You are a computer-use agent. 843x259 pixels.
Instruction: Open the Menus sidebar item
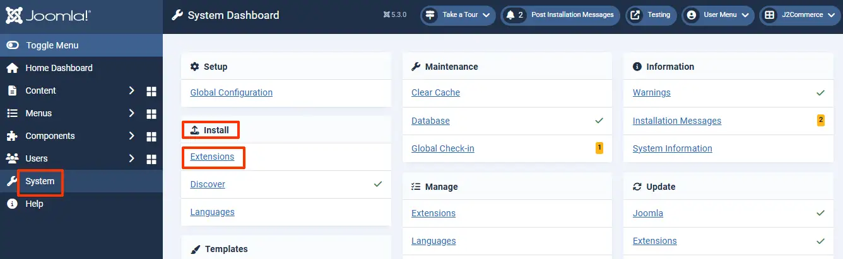click(38, 113)
